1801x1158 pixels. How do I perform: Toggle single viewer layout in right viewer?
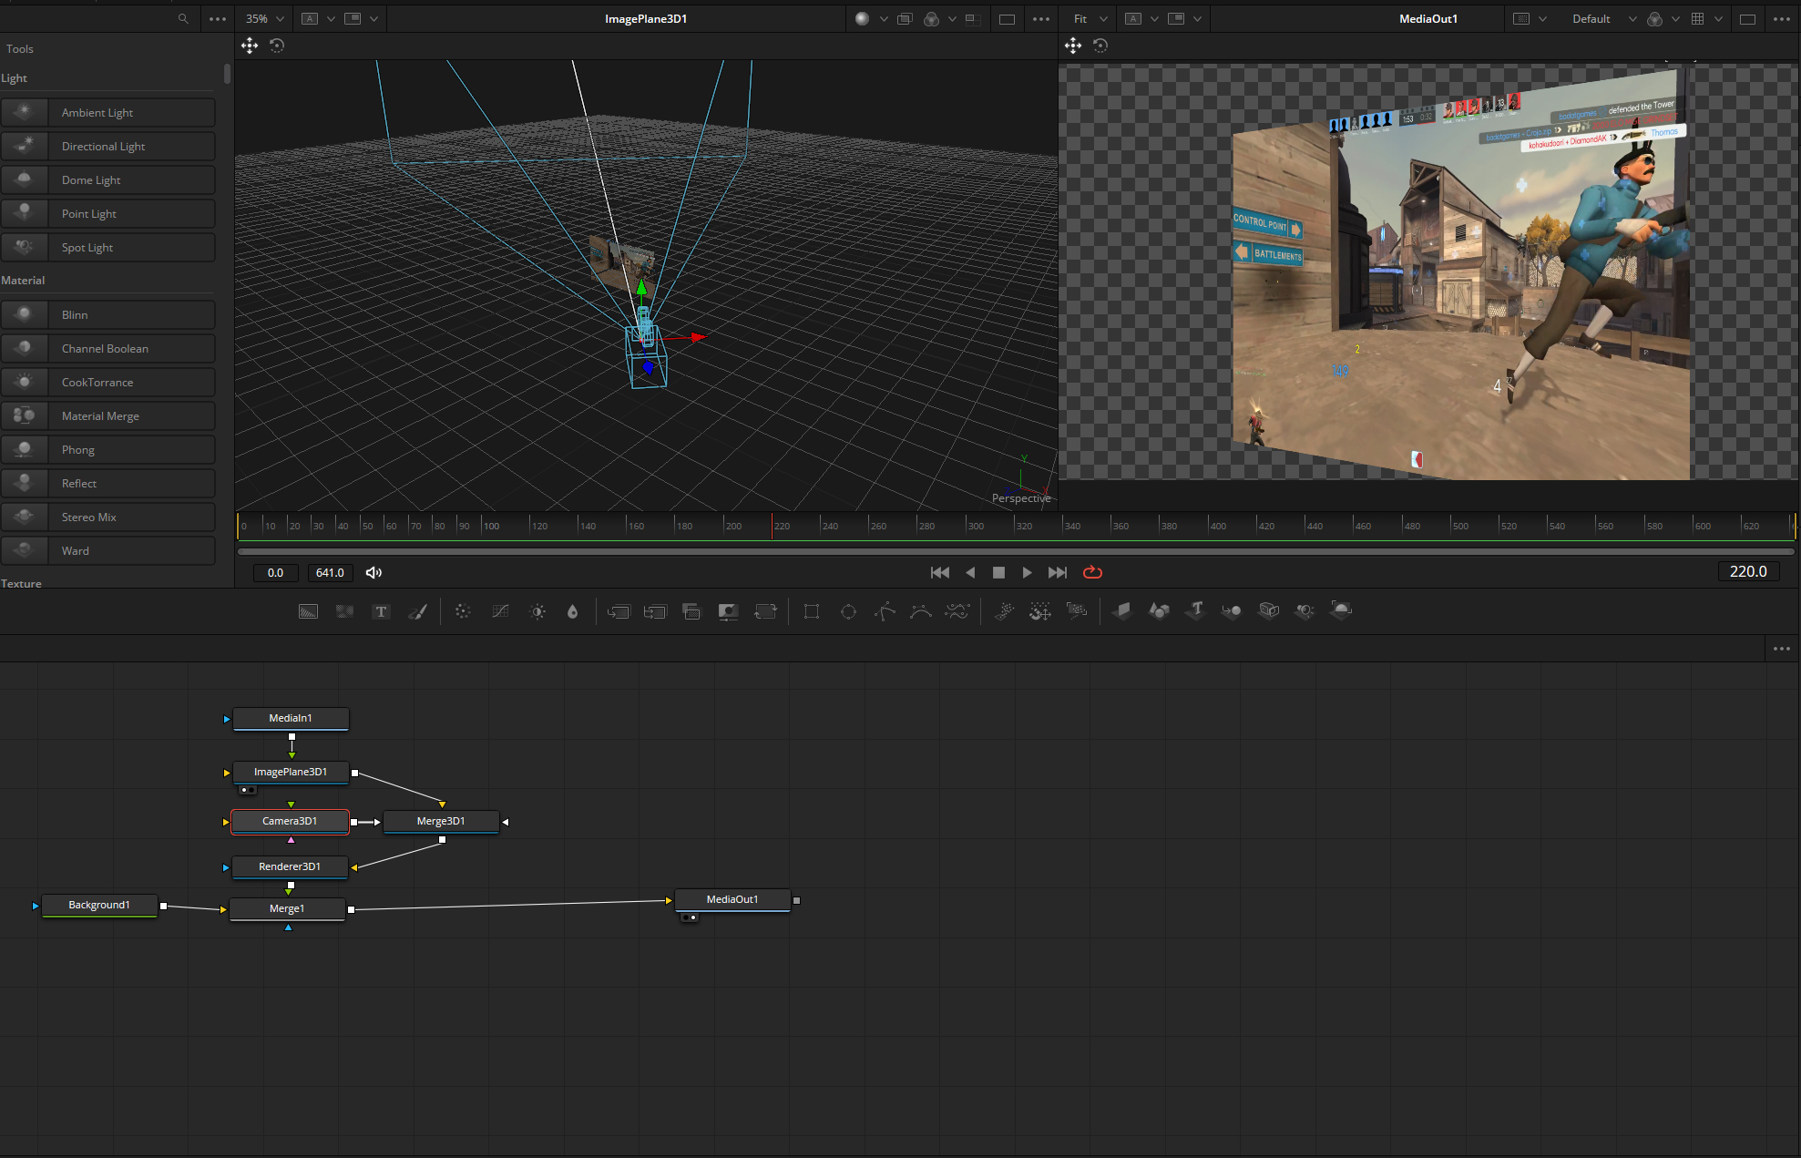click(1747, 18)
